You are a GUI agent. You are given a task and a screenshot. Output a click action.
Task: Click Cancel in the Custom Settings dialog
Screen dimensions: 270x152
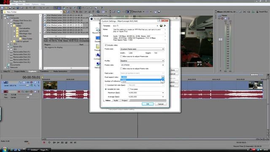point(161,104)
